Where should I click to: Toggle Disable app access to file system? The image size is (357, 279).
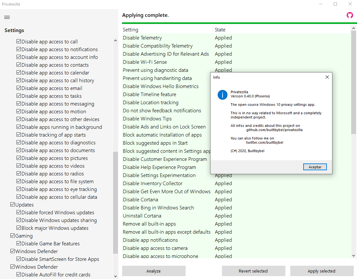click(x=19, y=181)
